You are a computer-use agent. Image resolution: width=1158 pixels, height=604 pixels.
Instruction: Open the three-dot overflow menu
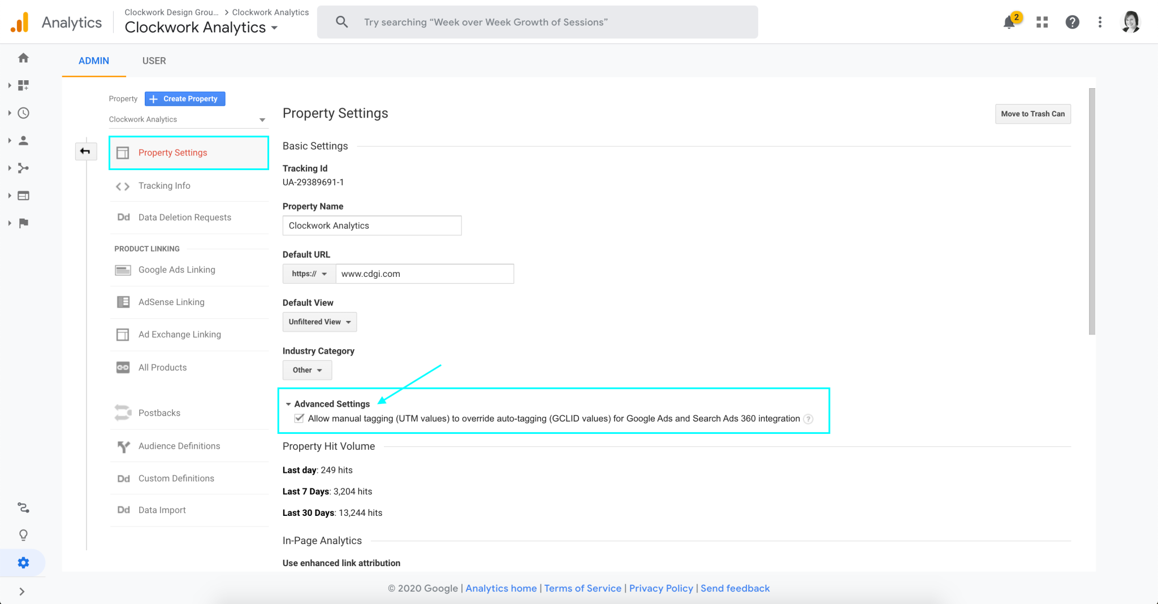pos(1099,22)
